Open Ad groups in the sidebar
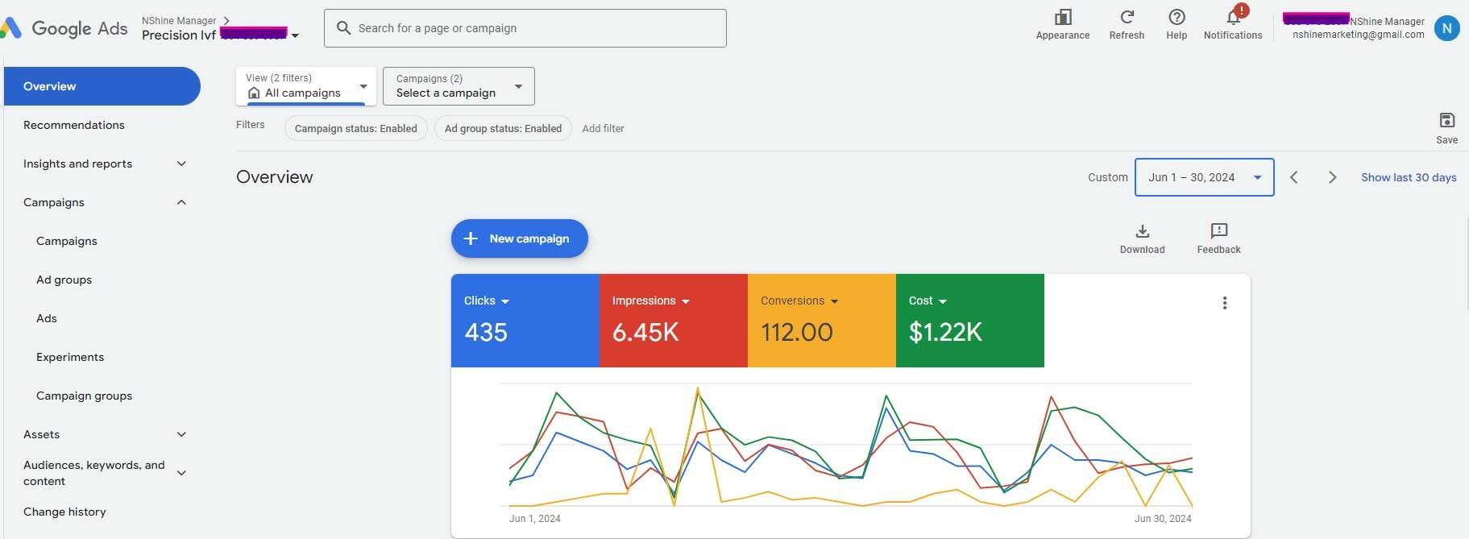The image size is (1469, 539). [64, 280]
